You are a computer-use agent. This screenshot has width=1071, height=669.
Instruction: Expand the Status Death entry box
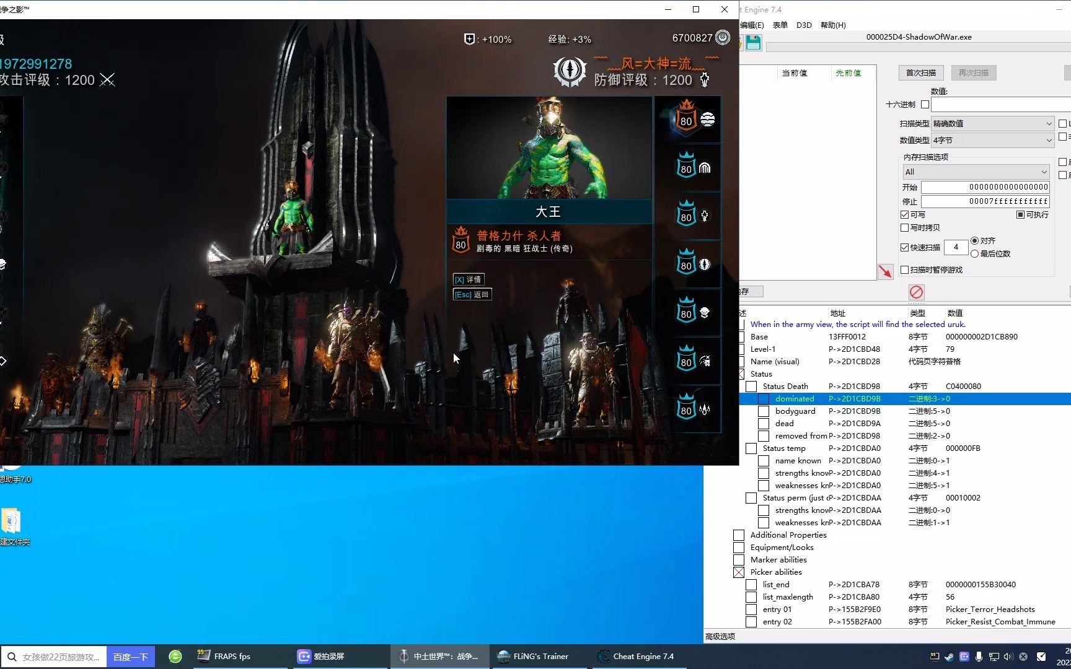[751, 387]
